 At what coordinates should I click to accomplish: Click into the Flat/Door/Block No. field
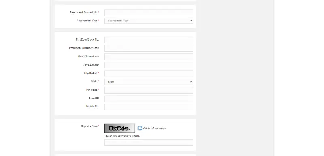[149, 40]
